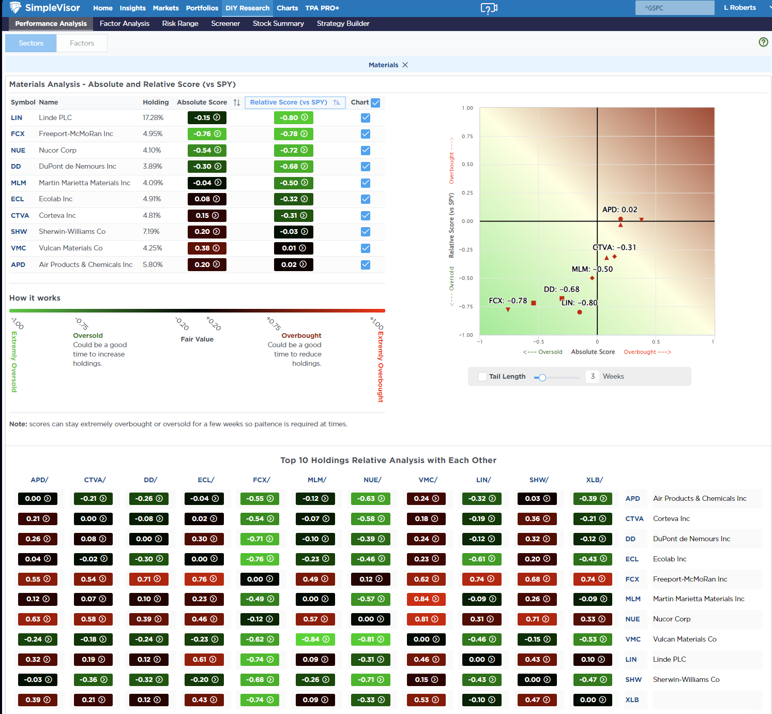The width and height of the screenshot is (772, 714).
Task: Go to the Risk Range tab
Action: pos(180,24)
